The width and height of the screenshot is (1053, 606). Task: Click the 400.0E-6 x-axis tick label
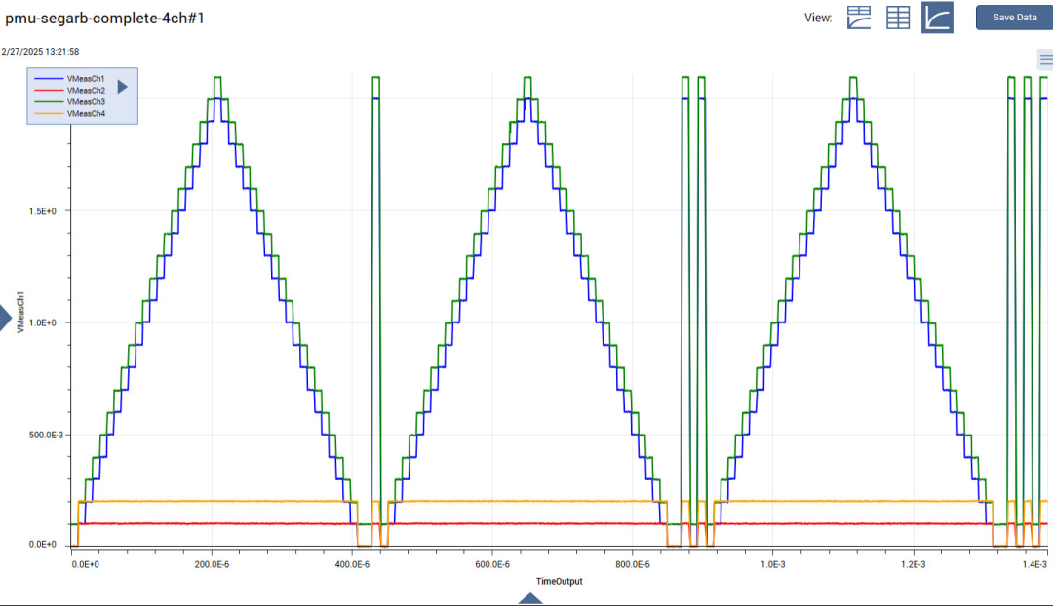point(352,564)
